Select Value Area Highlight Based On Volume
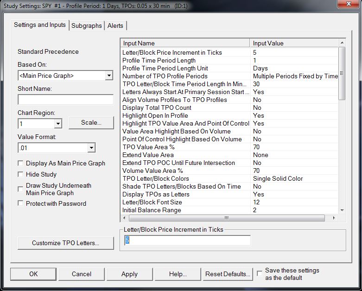This screenshot has height=291, width=362. pyautogui.click(x=230, y=131)
